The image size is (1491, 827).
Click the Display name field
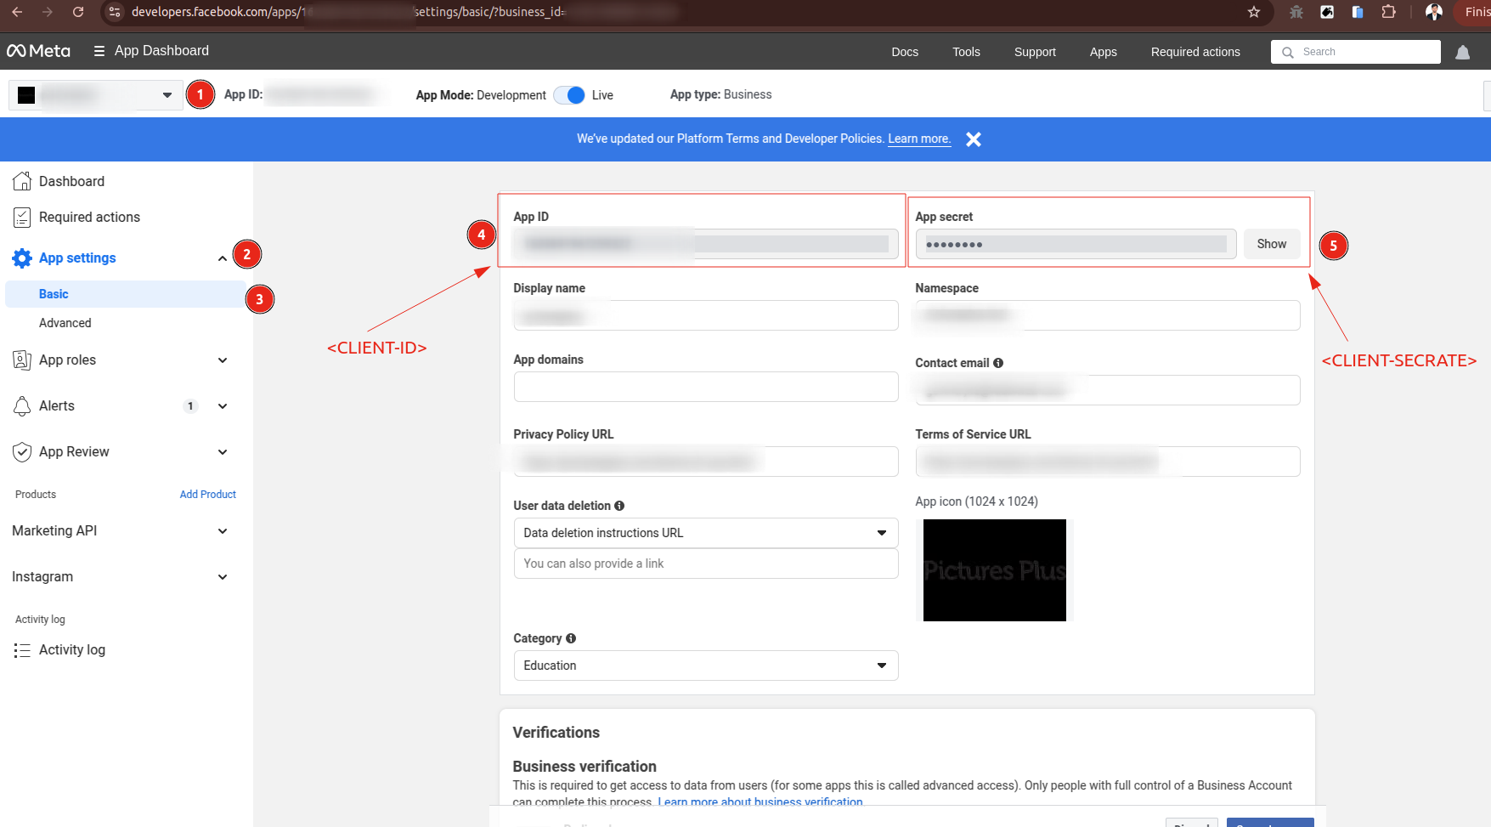[706, 315]
